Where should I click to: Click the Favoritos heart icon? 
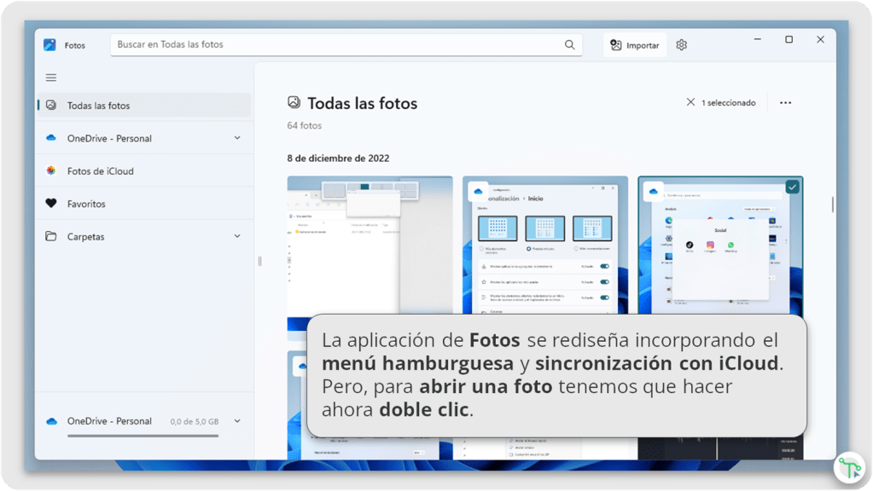coord(51,204)
